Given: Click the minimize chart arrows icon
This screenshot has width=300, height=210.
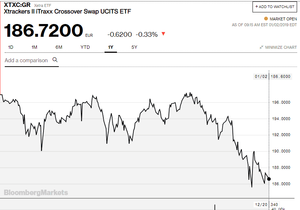Looking at the screenshot, I should [x=261, y=47].
